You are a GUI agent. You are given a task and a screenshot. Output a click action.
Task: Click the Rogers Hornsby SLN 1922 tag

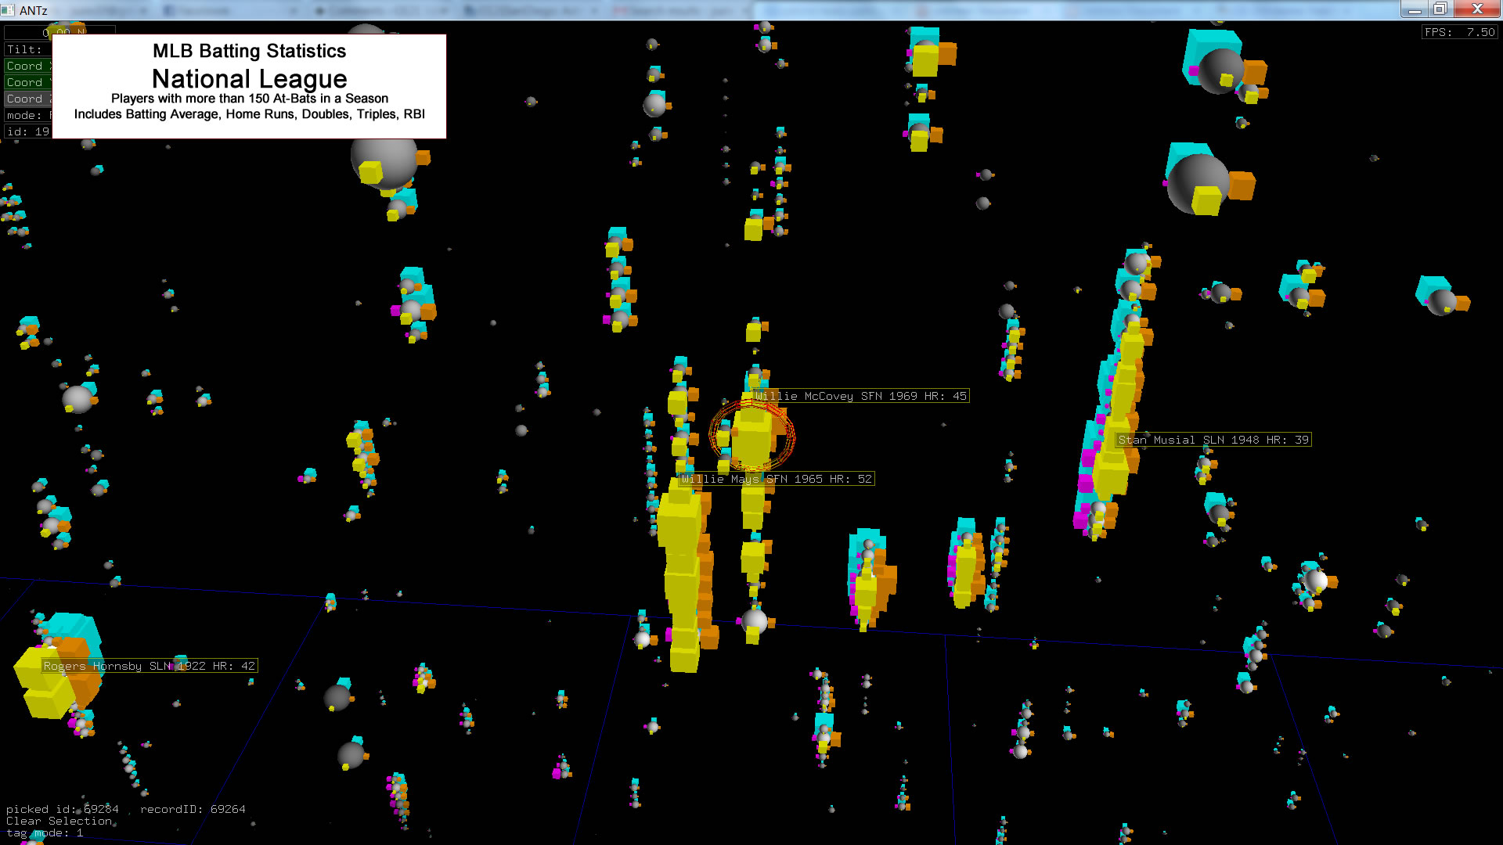(149, 666)
